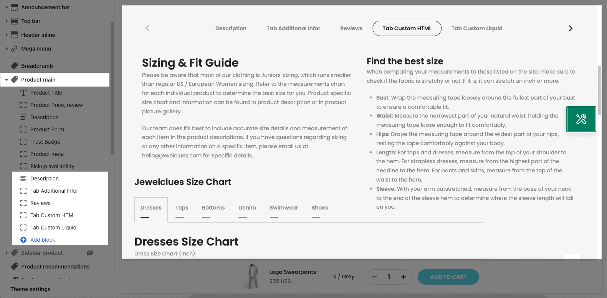Show next tabs with right arrow
Viewport: 607px width, 298px height.
tap(571, 28)
